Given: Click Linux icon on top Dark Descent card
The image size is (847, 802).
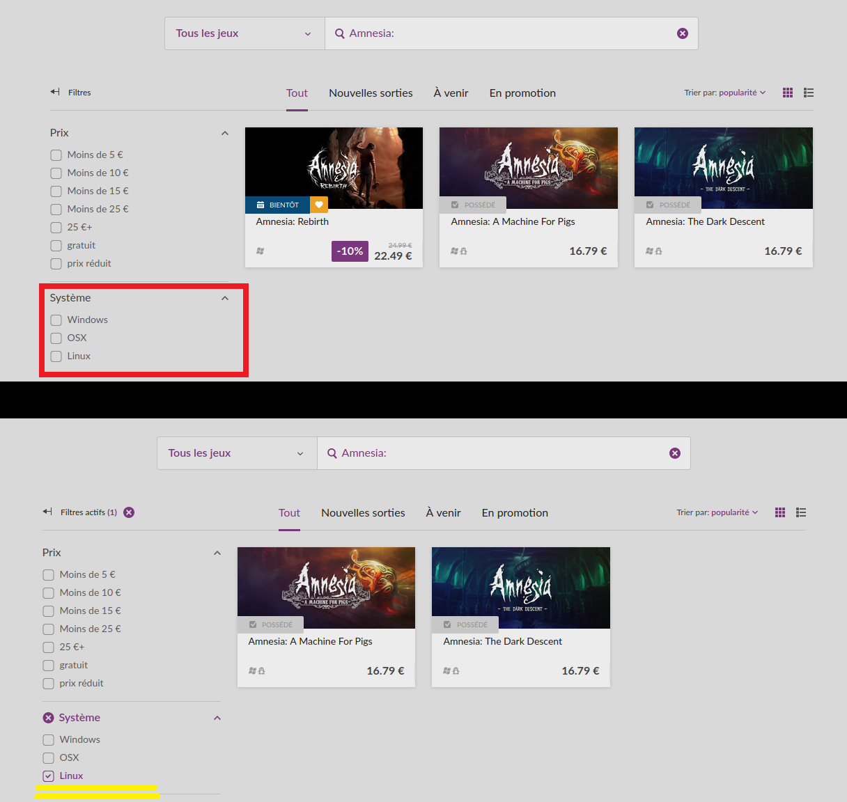Looking at the screenshot, I should click(x=659, y=251).
